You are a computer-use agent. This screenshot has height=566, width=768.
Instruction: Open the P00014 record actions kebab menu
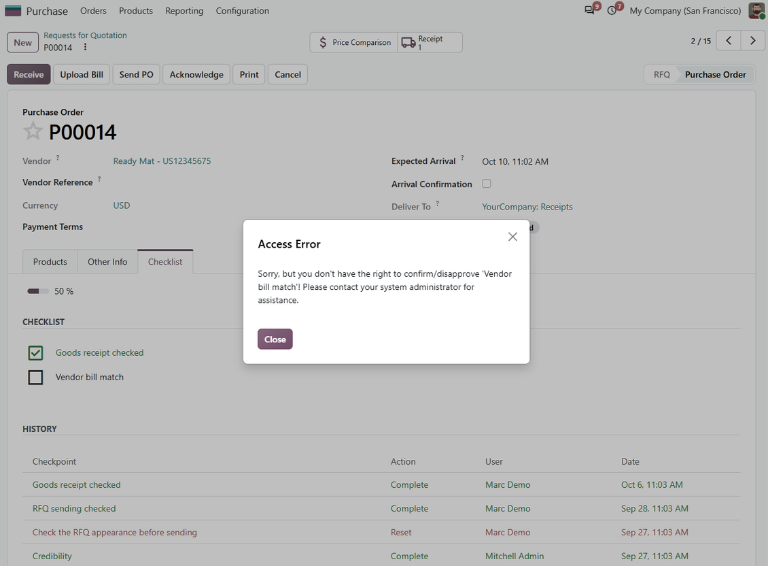coord(85,47)
